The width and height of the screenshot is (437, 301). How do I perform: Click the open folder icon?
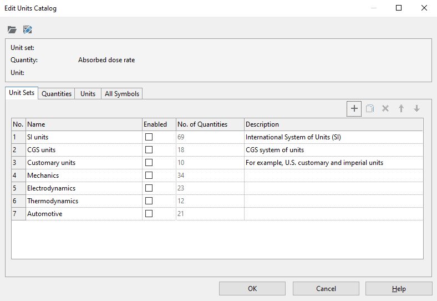12,29
